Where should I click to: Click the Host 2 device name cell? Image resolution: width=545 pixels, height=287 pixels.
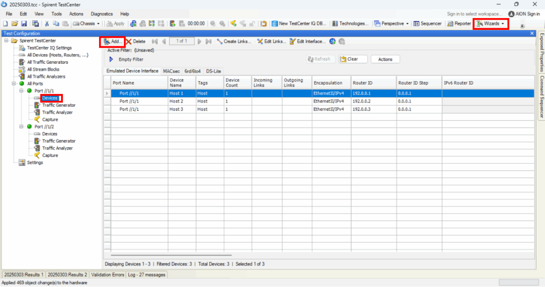point(182,102)
